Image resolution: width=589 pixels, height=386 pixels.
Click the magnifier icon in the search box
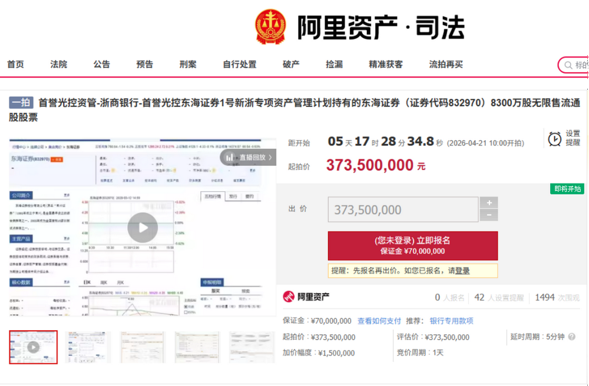point(568,65)
